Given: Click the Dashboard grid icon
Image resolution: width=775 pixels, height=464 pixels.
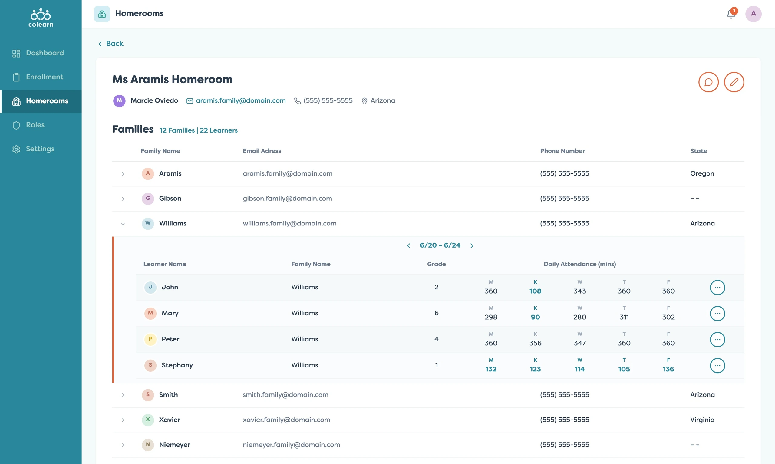Looking at the screenshot, I should [16, 54].
